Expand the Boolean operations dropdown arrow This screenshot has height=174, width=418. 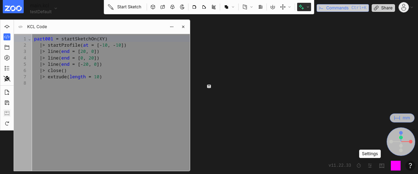tap(233, 7)
